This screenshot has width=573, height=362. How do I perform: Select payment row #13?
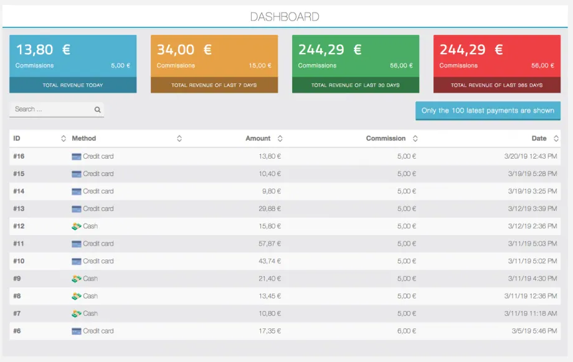(285, 209)
